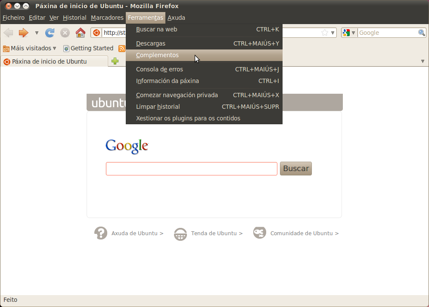429x307 pixels.
Task: Reload the page with the blue refresh icon
Action: click(50, 33)
